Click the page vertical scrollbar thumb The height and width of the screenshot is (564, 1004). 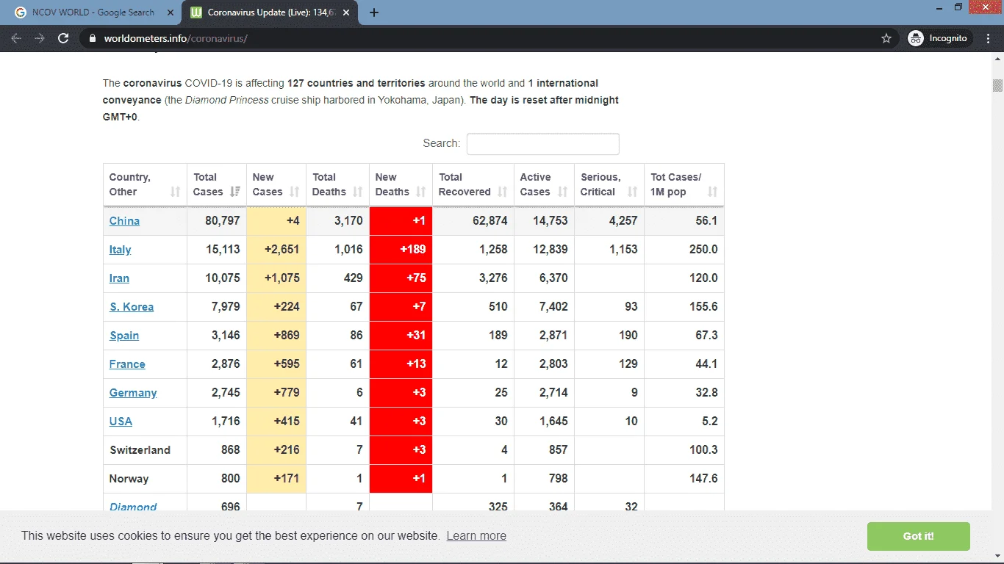(997, 85)
